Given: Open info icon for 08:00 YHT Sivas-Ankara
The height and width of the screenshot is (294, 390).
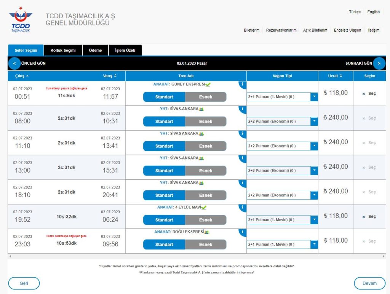Looking at the screenshot, I should click(243, 109).
